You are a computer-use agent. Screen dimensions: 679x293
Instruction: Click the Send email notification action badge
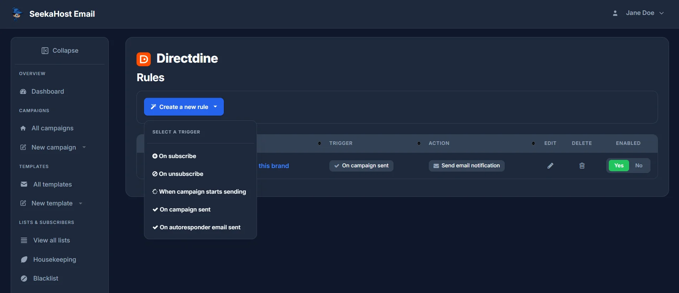(x=467, y=166)
